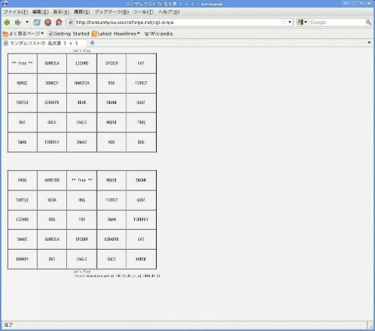The image size is (375, 331).
Task: Open the ブックマーク(B) menu
Action: (112, 12)
